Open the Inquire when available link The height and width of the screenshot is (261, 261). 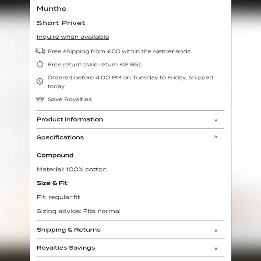point(73,37)
